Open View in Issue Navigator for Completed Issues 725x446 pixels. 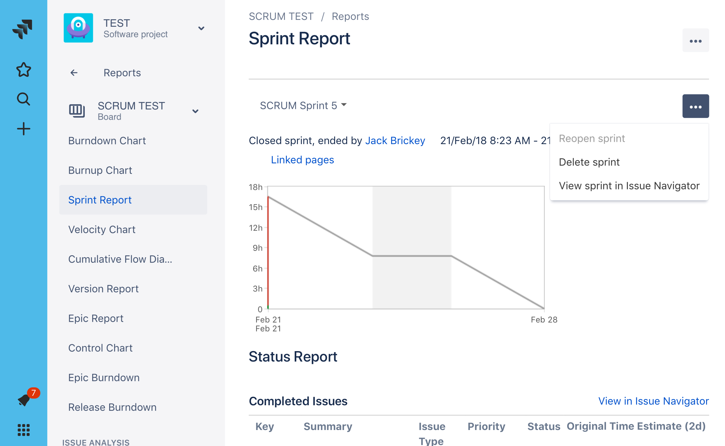point(653,401)
